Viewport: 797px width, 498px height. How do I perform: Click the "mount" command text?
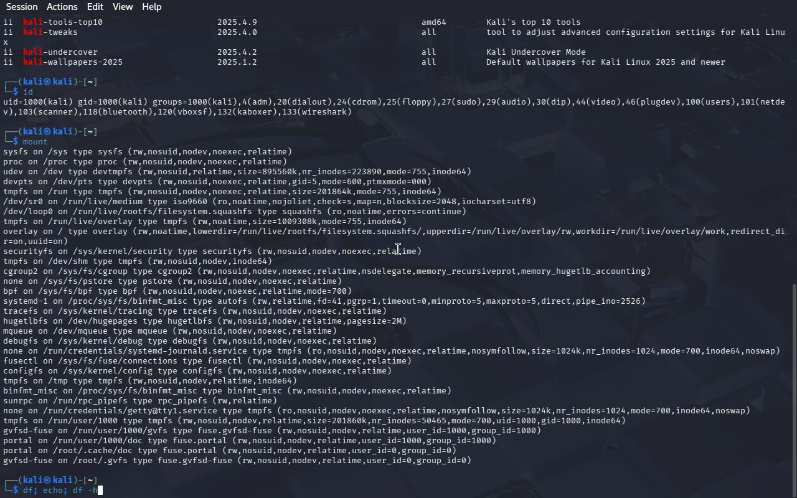35,142
